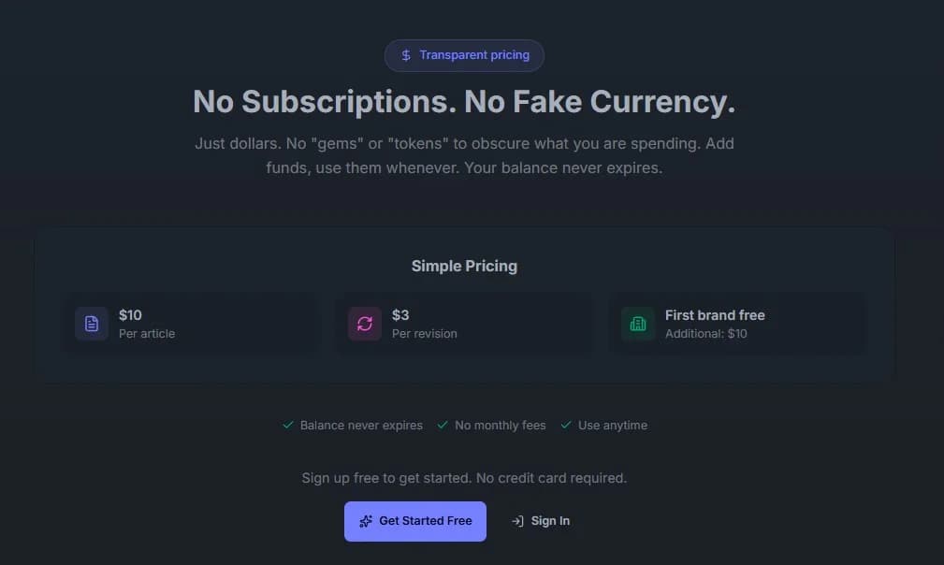Click the brand building icon
Viewport: 944px width, 565px height.
pos(637,324)
